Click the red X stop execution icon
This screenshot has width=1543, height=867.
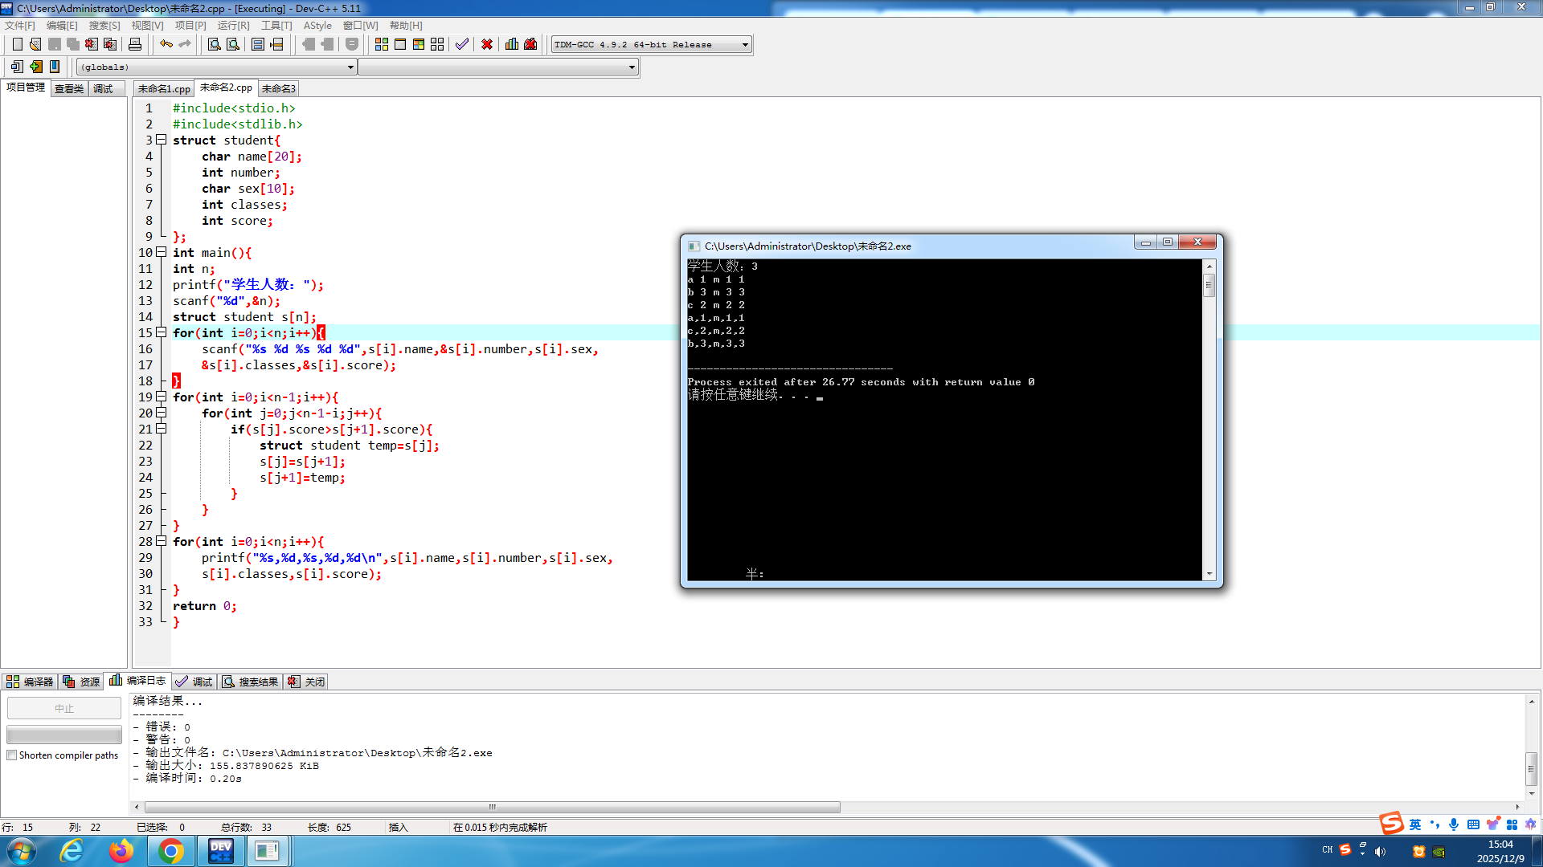(487, 44)
